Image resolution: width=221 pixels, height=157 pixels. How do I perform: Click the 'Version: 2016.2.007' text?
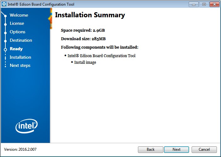20,149
